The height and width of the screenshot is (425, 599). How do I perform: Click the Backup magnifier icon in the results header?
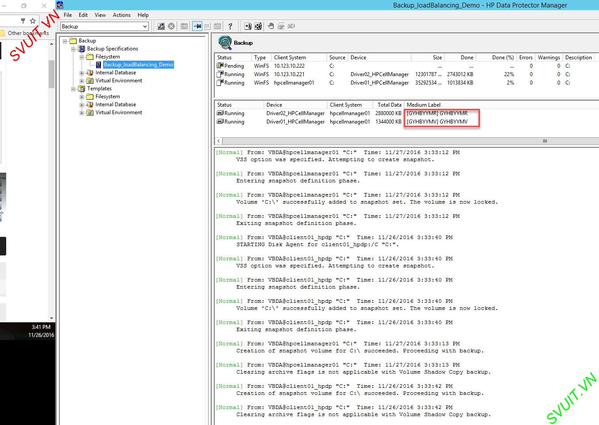click(225, 42)
